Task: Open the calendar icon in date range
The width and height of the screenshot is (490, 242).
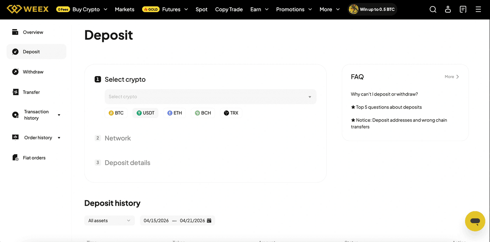Action: [x=209, y=221]
